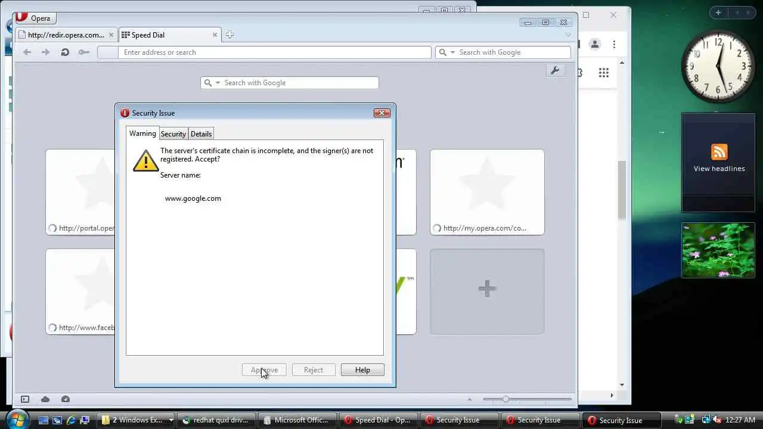The width and height of the screenshot is (763, 429).
Task: Click the fourth quick launch computer icon
Action: [85, 420]
